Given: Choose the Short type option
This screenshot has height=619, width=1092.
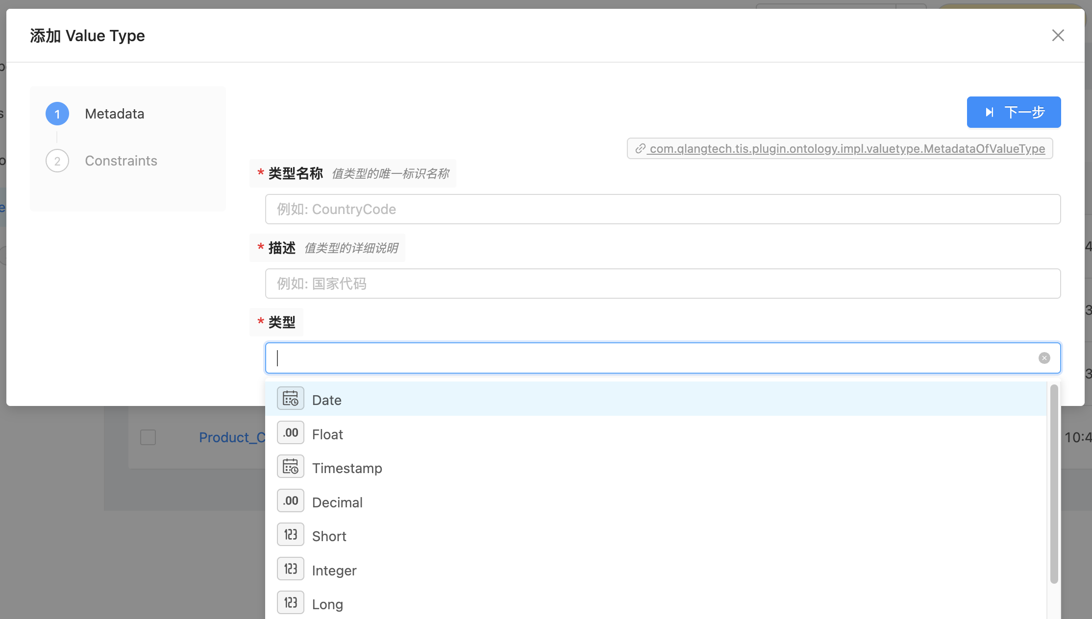Looking at the screenshot, I should pos(656,536).
